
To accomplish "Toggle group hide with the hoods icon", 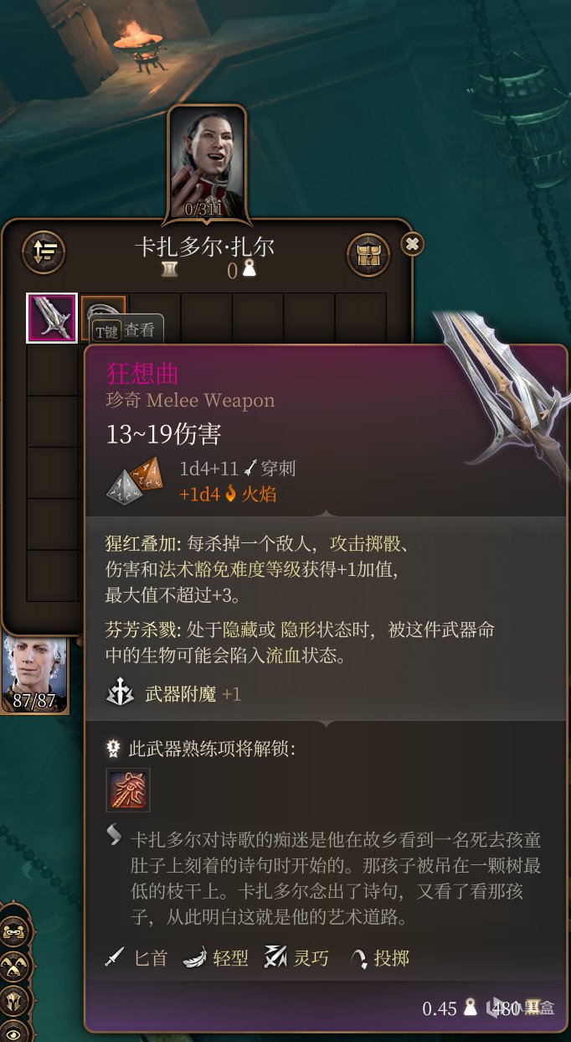I will [15, 966].
